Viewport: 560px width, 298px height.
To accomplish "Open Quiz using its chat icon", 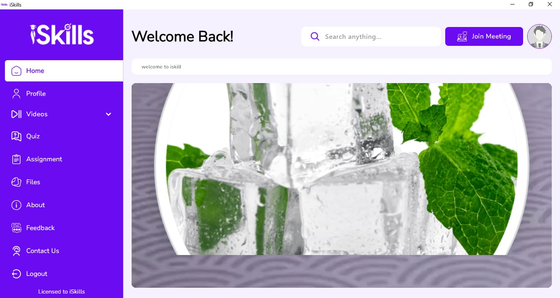I will [x=16, y=136].
